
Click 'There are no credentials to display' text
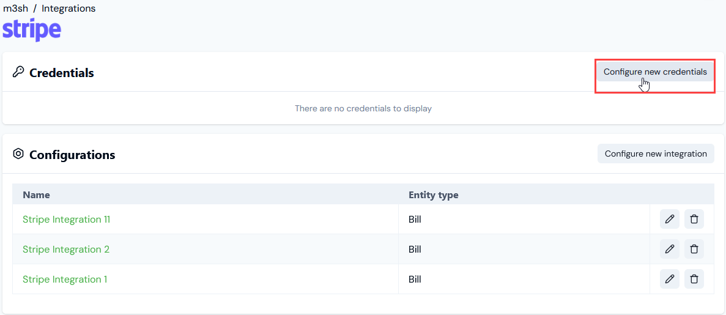tap(363, 108)
